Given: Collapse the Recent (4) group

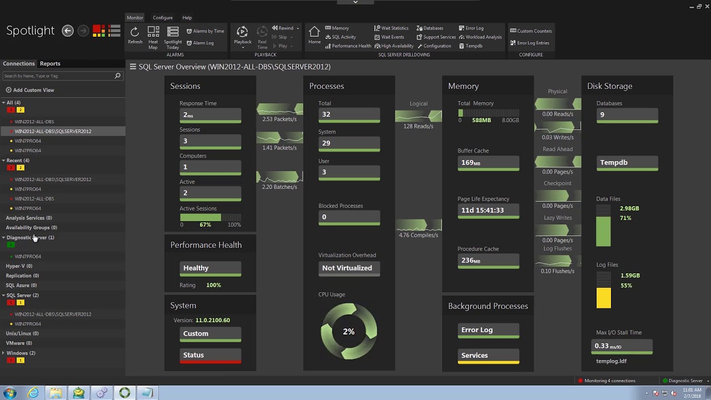Looking at the screenshot, I should [3, 161].
